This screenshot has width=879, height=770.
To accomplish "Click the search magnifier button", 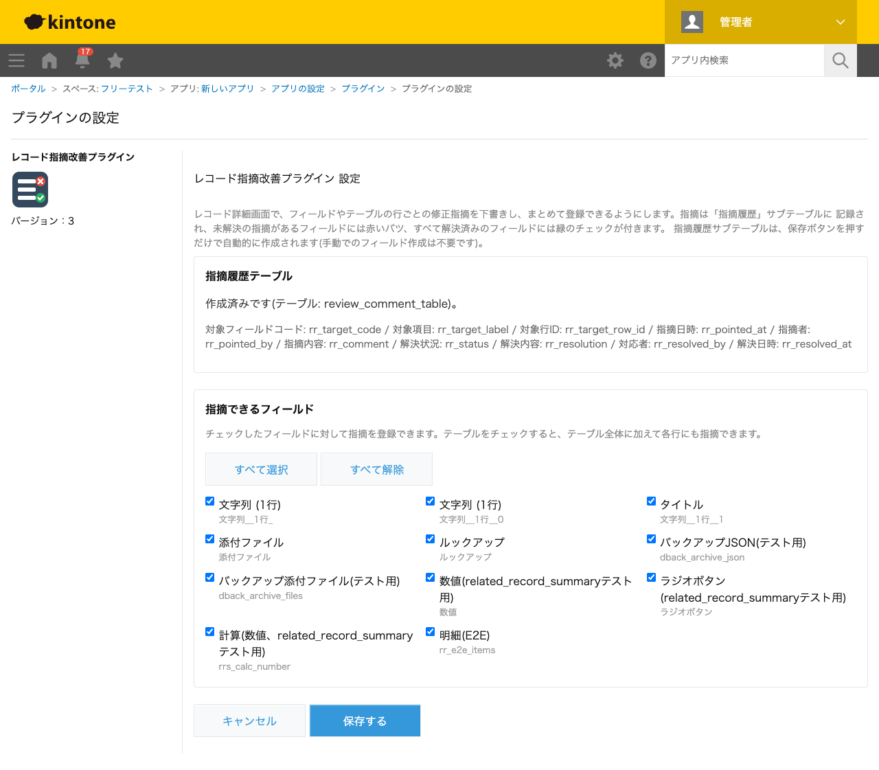I will [841, 60].
